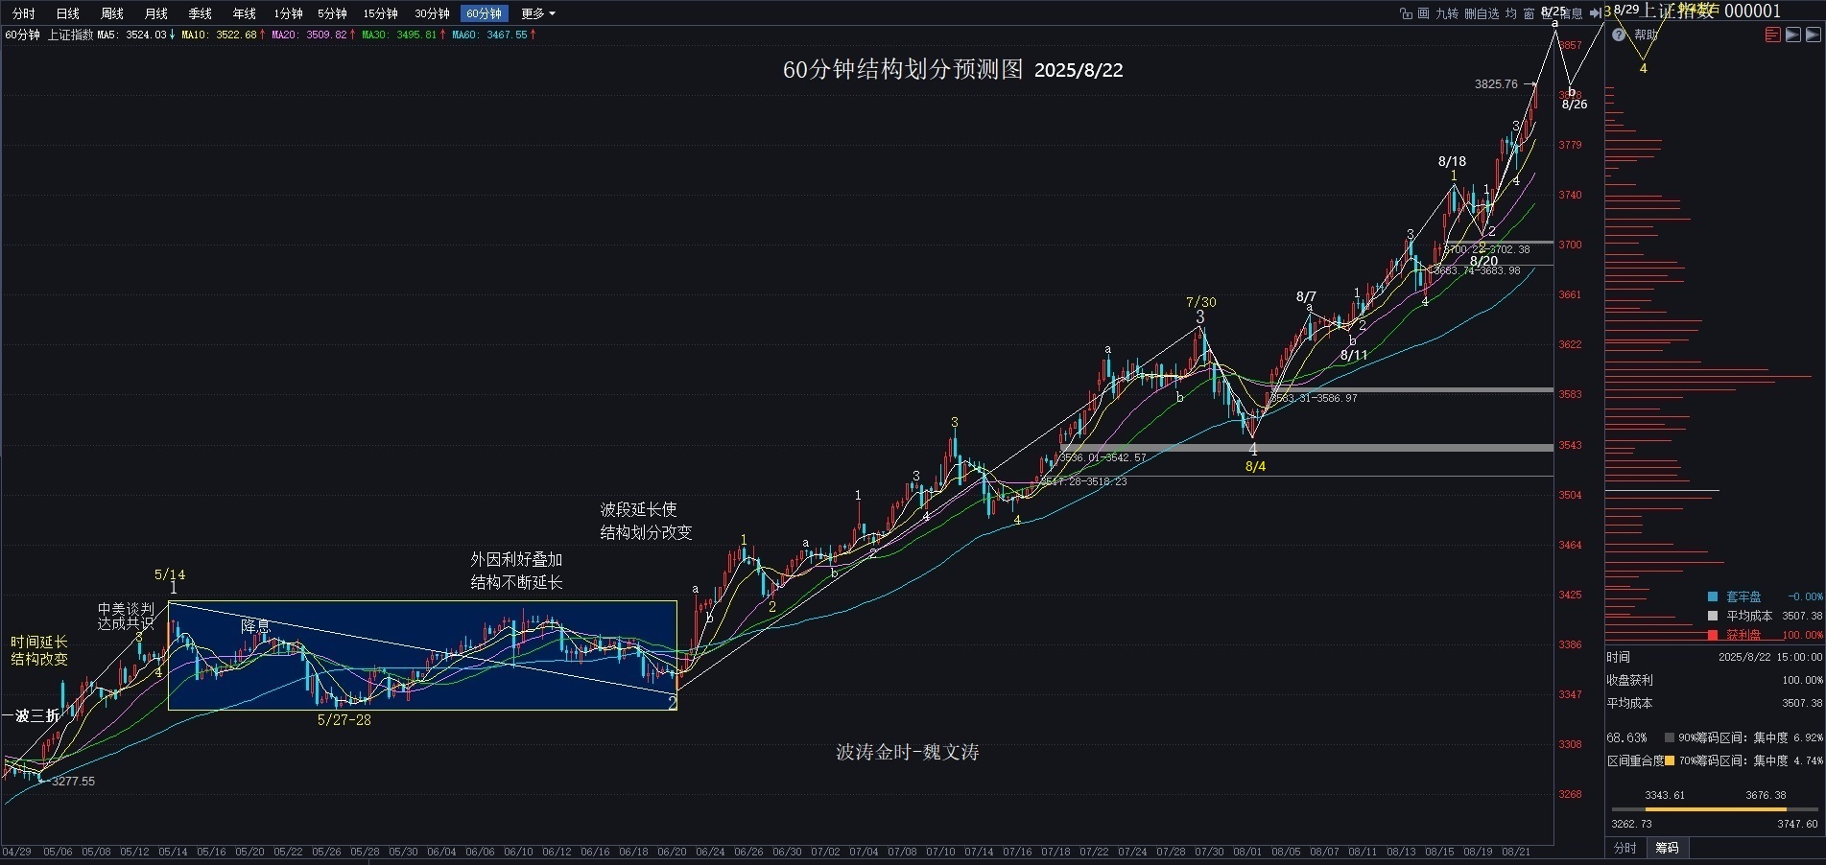This screenshot has width=1826, height=865.
Task: Click the yellow 70%筹码区间 swatch
Action: point(1670,760)
